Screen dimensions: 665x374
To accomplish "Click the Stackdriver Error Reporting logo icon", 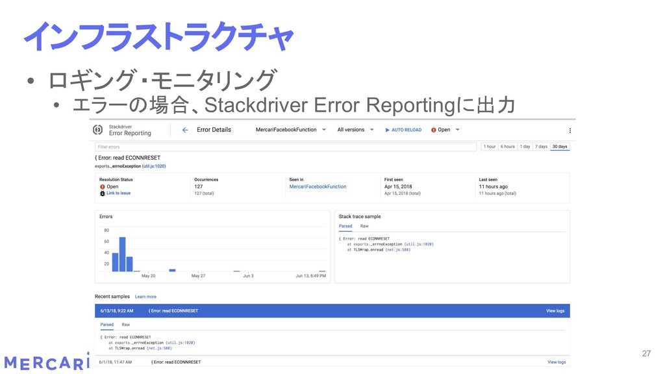I will pos(97,130).
